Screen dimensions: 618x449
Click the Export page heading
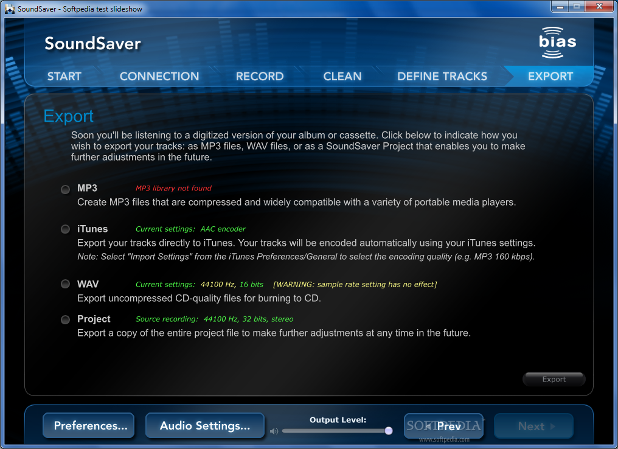pyautogui.click(x=68, y=116)
